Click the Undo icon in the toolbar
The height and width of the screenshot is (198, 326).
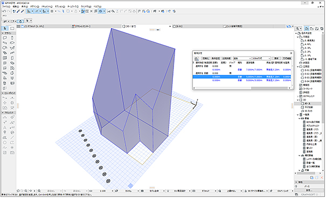pos(4,11)
